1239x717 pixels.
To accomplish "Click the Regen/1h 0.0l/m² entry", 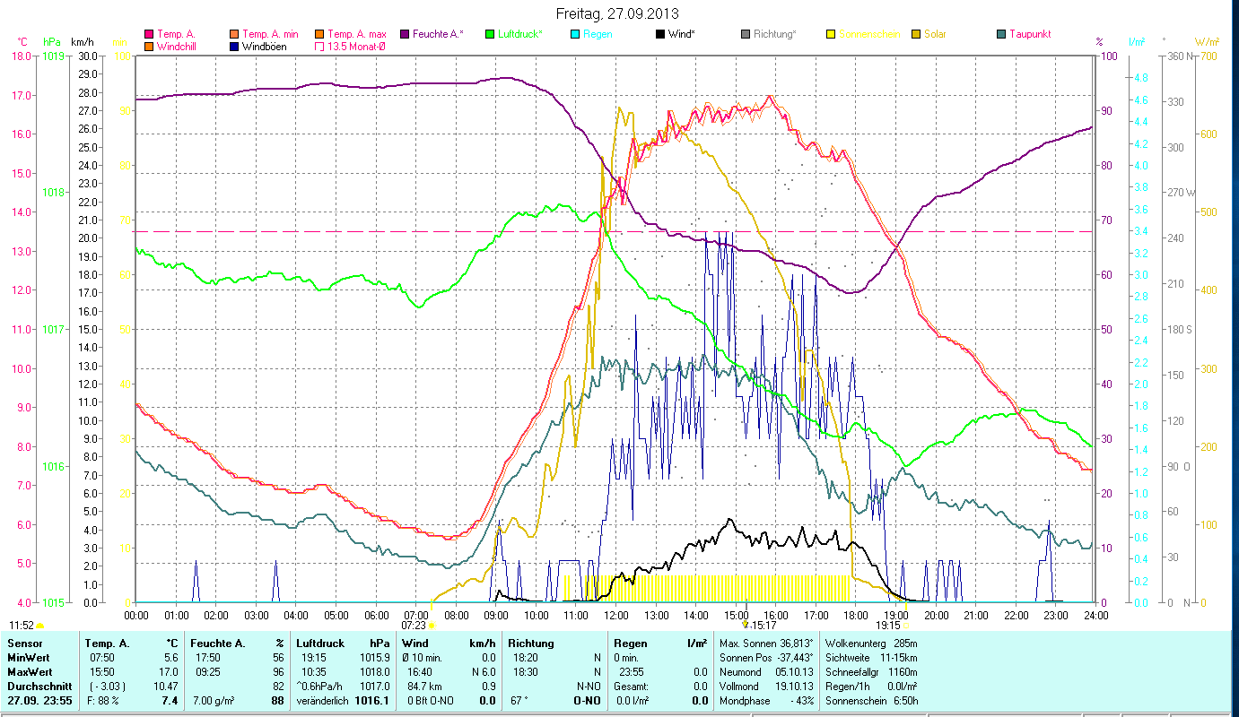I will click(870, 686).
